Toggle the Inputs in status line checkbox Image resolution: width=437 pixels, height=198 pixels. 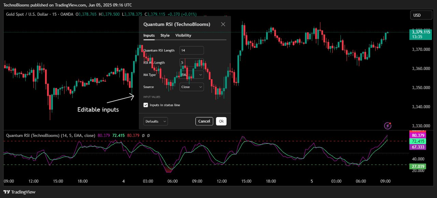tap(146, 105)
